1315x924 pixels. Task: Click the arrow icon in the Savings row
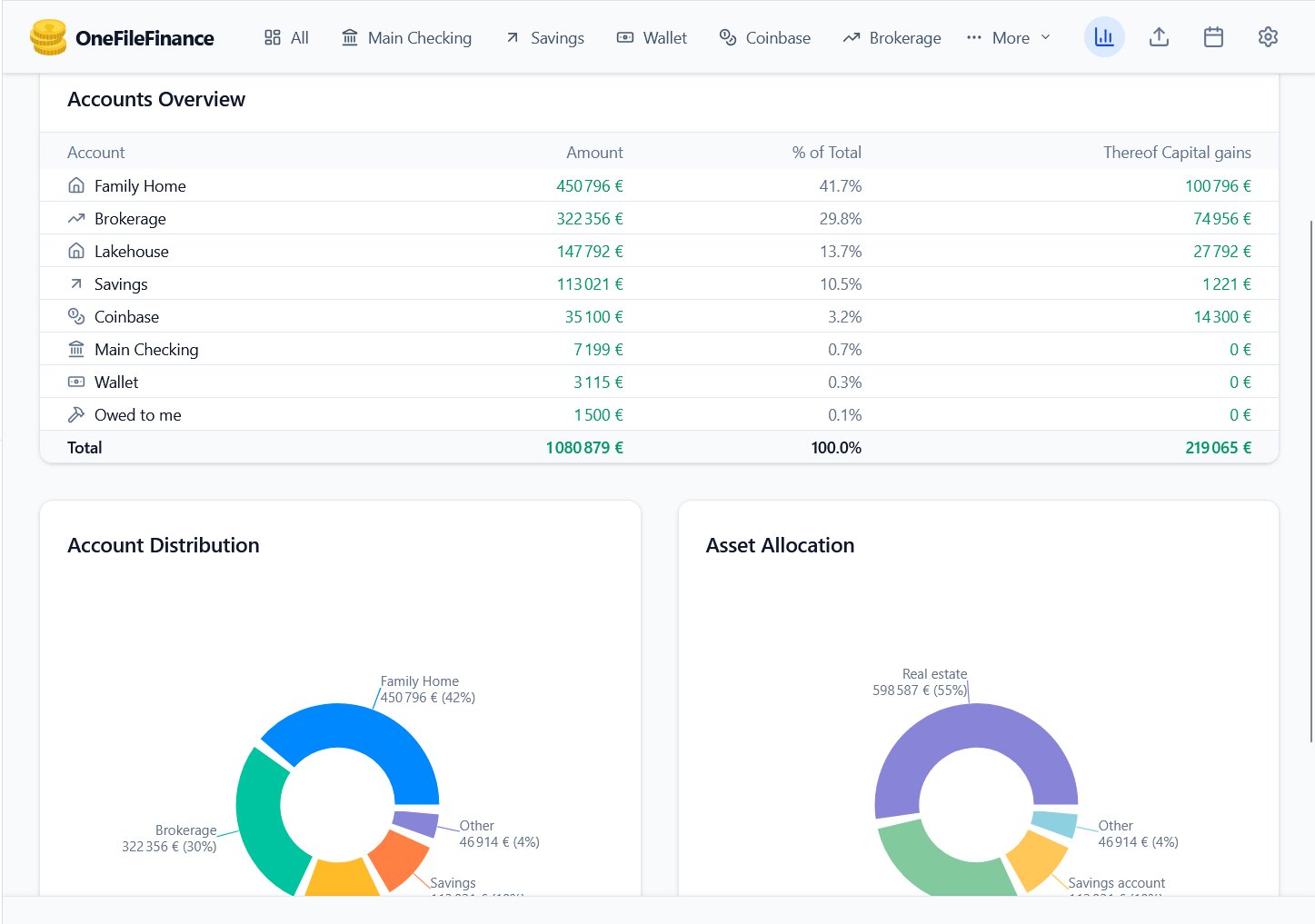coord(76,283)
